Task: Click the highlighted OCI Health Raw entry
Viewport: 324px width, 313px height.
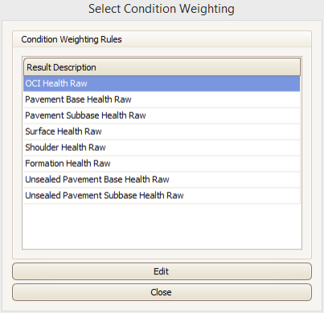Action: point(162,83)
